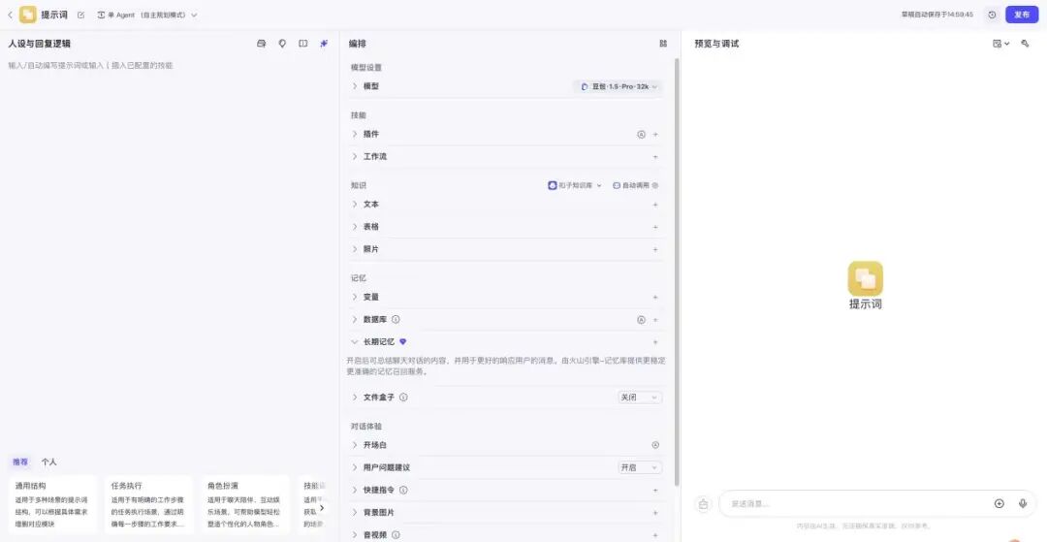Click into the prompt text input area
1047x542 pixels.
coord(170,254)
